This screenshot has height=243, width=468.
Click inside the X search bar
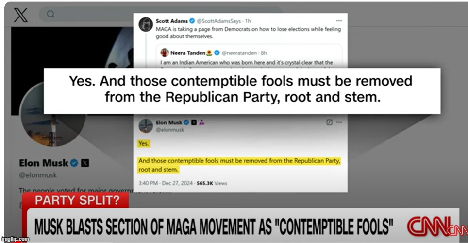pos(86,14)
